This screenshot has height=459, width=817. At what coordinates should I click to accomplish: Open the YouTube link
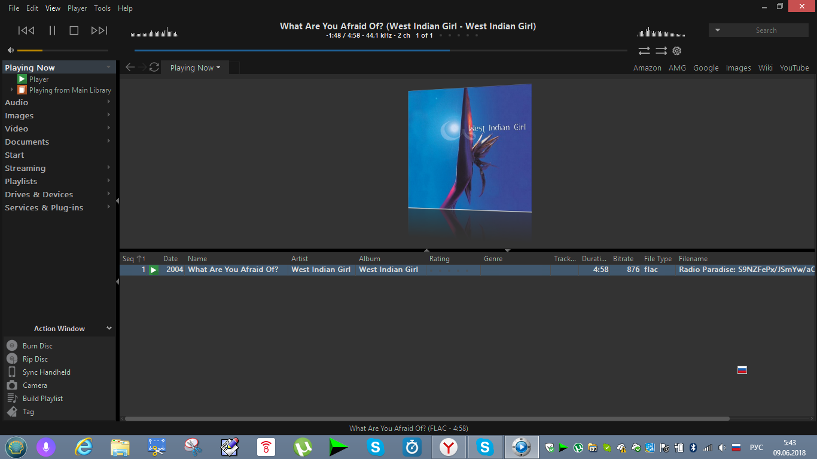[x=794, y=68]
